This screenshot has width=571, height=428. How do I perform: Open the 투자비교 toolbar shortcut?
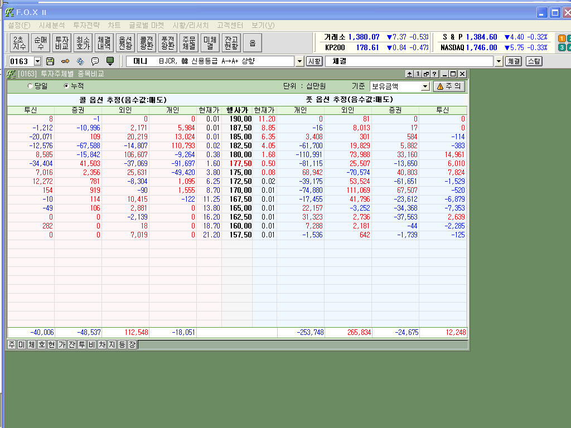coord(61,43)
